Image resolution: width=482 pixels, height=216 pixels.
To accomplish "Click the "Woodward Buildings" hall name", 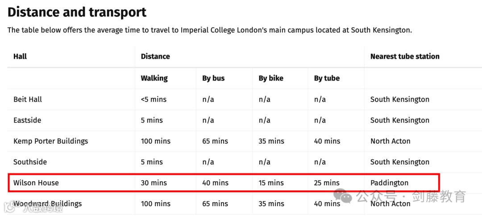I will tap(47, 204).
